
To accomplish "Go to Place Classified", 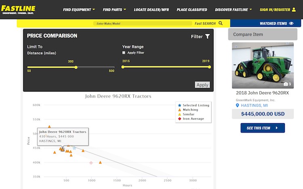I will pyautogui.click(x=191, y=10).
